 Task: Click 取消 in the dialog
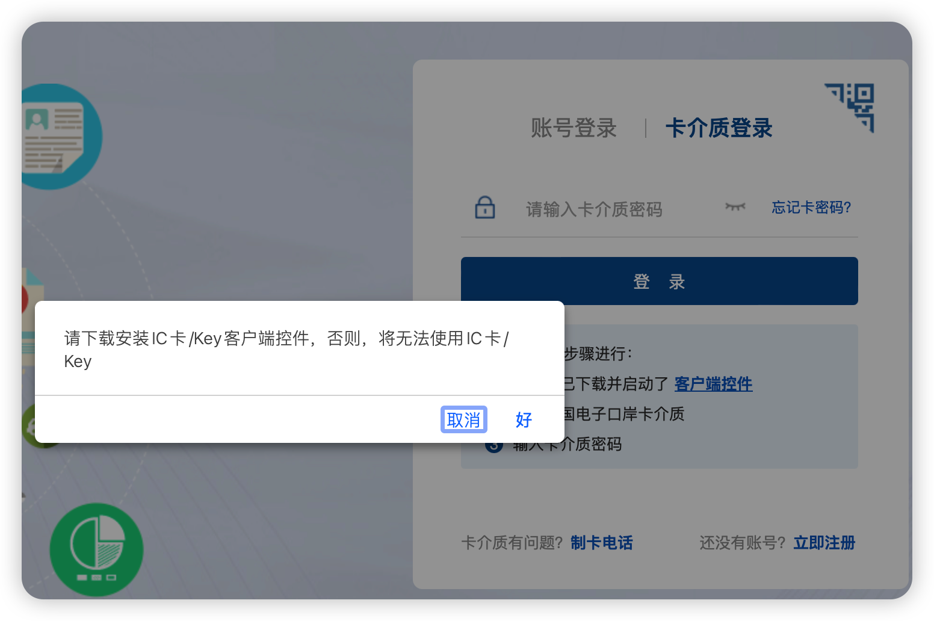point(464,419)
